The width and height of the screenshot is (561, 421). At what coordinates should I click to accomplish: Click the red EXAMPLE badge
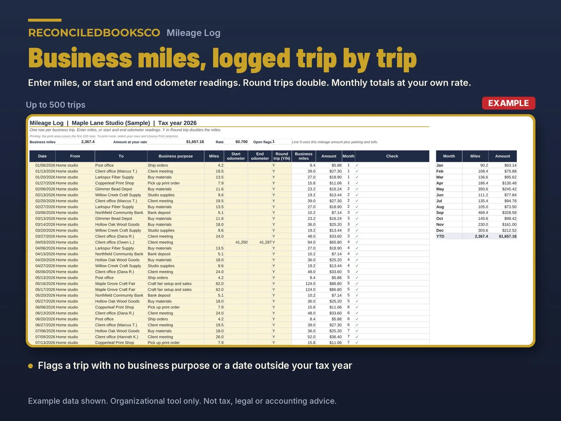click(x=508, y=103)
